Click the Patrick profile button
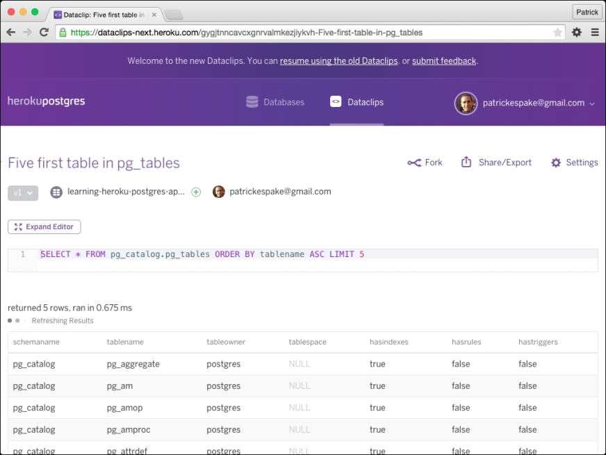This screenshot has height=455, width=606. pos(587,12)
